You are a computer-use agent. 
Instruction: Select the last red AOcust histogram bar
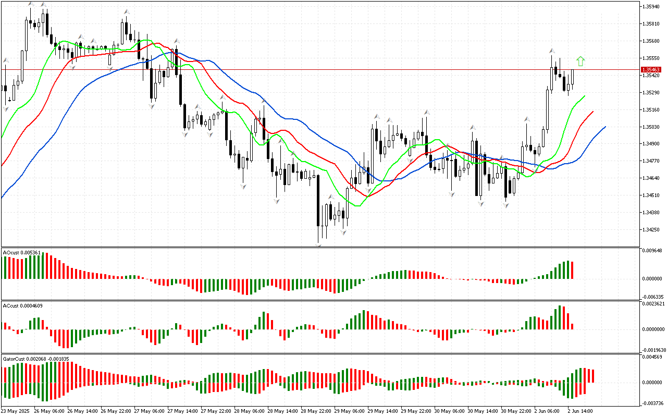[572, 270]
